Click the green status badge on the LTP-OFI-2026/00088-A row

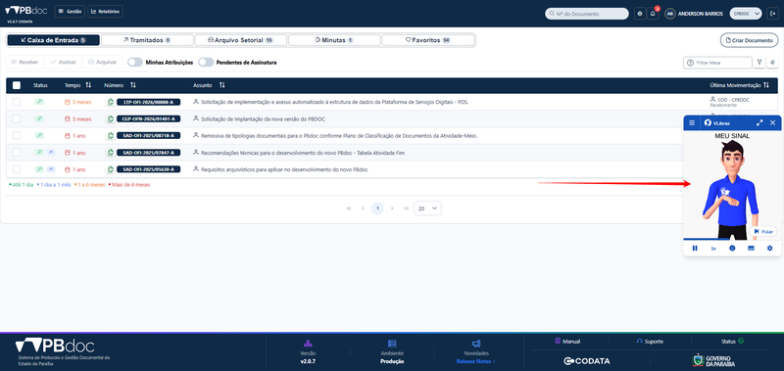pos(39,102)
